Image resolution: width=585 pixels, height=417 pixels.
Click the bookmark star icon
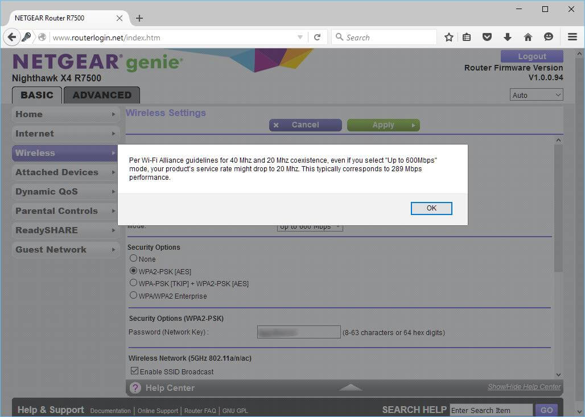pyautogui.click(x=449, y=38)
